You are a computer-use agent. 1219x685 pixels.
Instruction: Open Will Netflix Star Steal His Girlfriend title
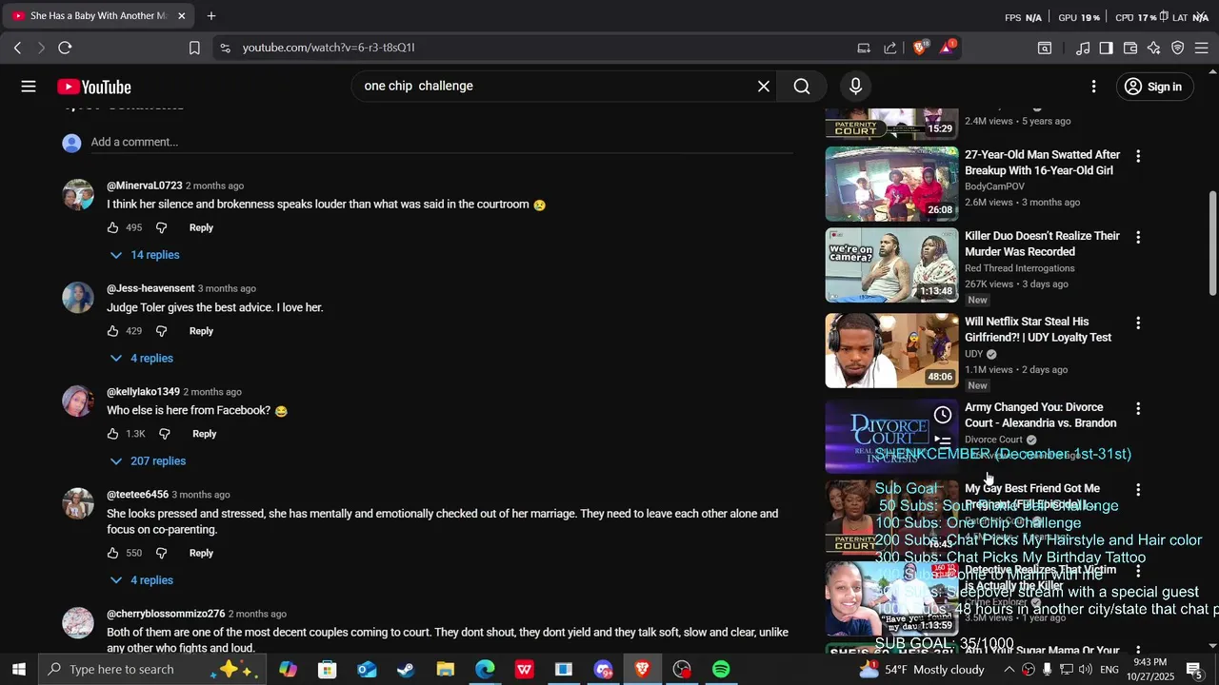(x=1038, y=329)
